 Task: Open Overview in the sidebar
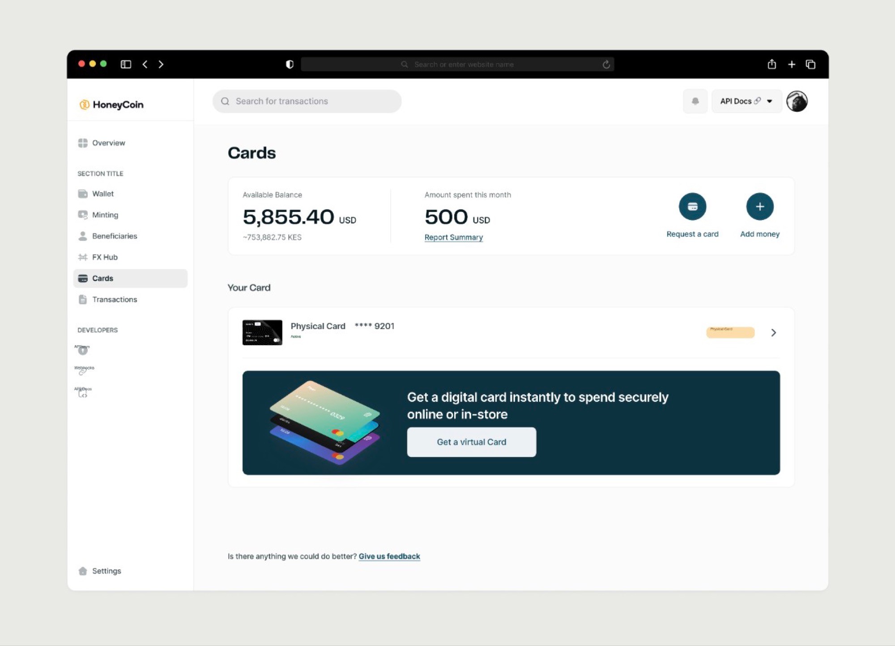[102, 143]
